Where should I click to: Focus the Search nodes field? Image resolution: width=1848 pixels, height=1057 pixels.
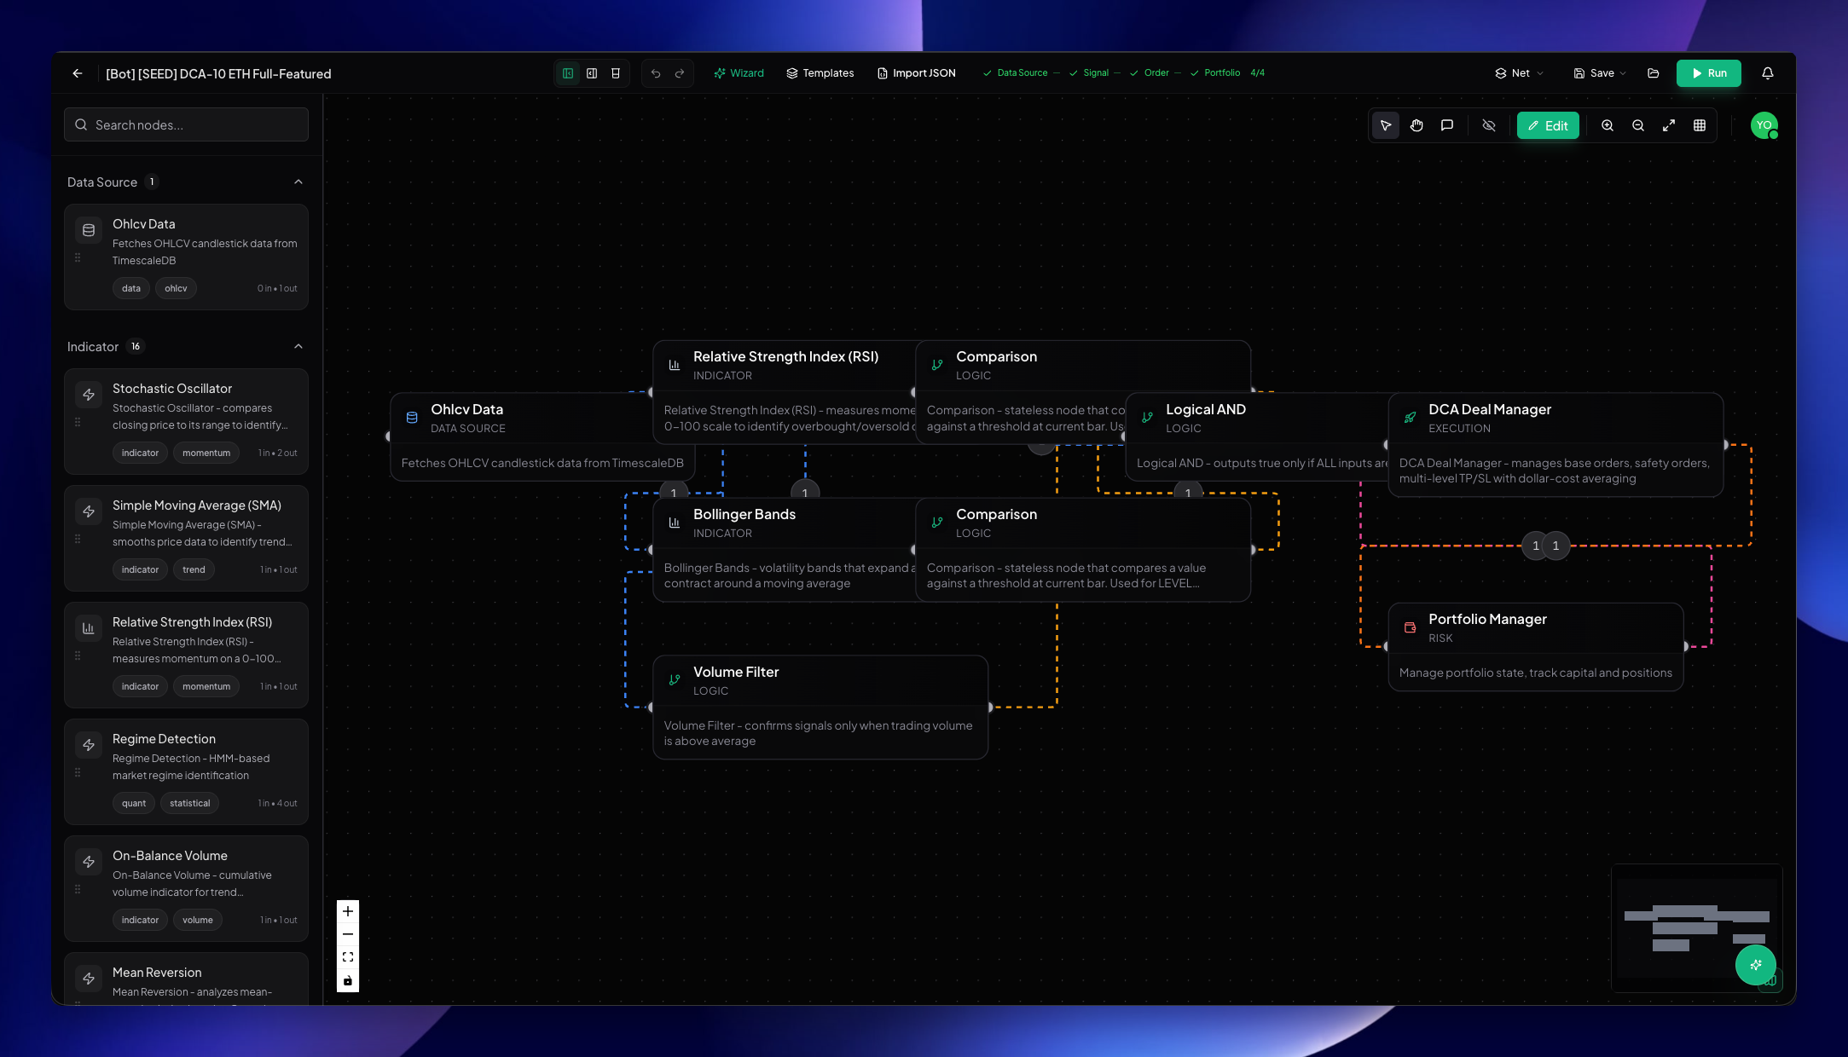click(186, 124)
